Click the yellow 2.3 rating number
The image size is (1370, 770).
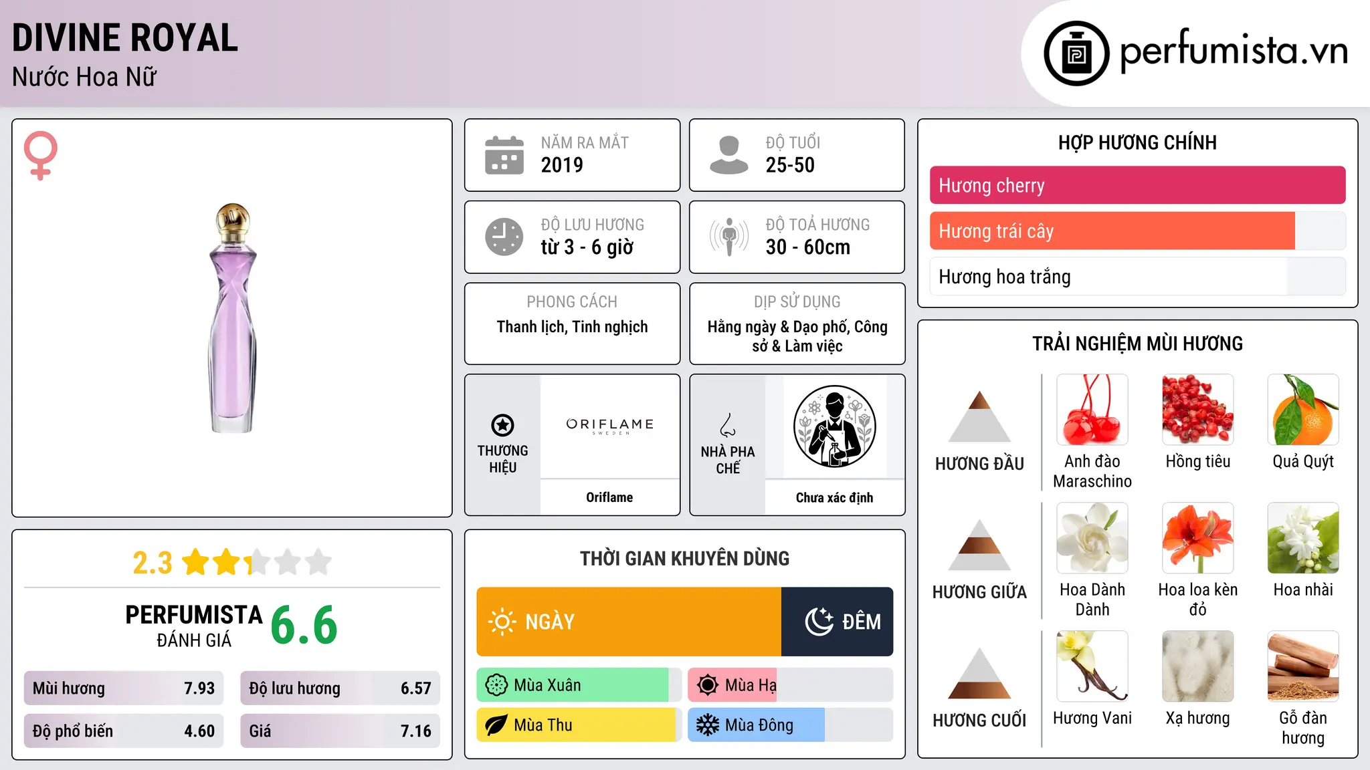153,563
